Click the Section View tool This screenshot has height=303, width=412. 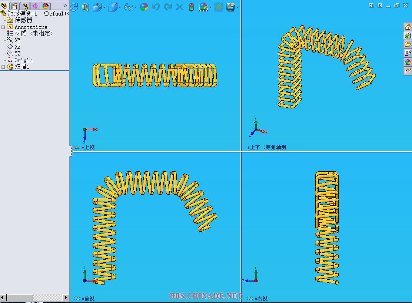click(x=85, y=7)
